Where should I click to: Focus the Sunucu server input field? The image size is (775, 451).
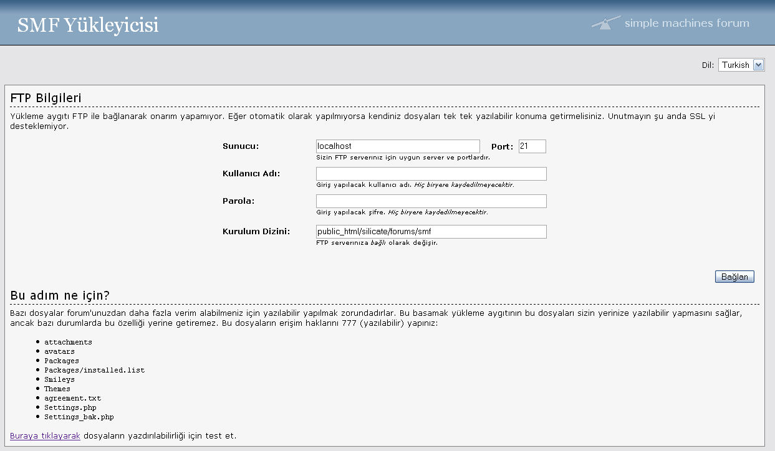(x=398, y=146)
